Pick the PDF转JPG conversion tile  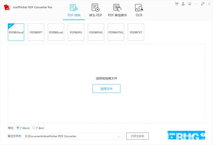click(76, 32)
